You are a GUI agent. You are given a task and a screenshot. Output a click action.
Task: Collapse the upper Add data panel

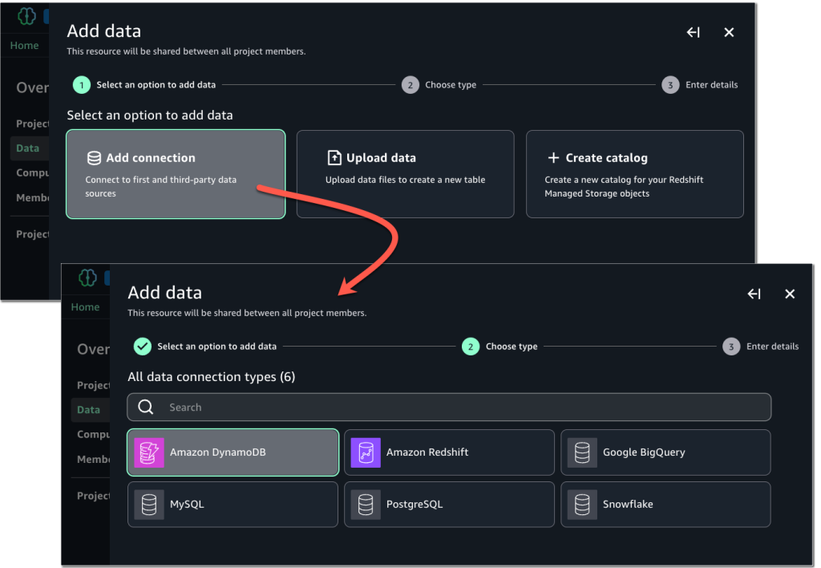point(694,32)
